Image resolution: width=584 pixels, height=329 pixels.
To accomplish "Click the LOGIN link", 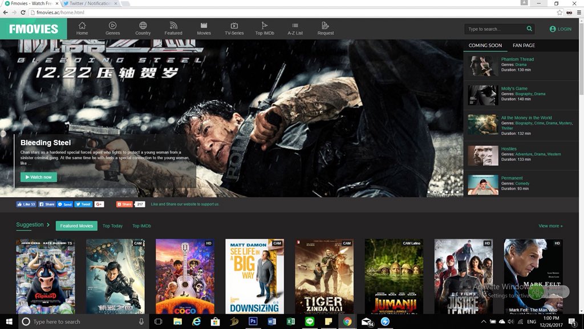I will [x=560, y=29].
